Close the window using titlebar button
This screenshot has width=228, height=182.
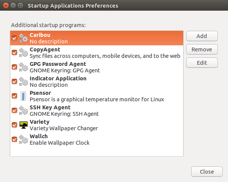(x=6, y=6)
